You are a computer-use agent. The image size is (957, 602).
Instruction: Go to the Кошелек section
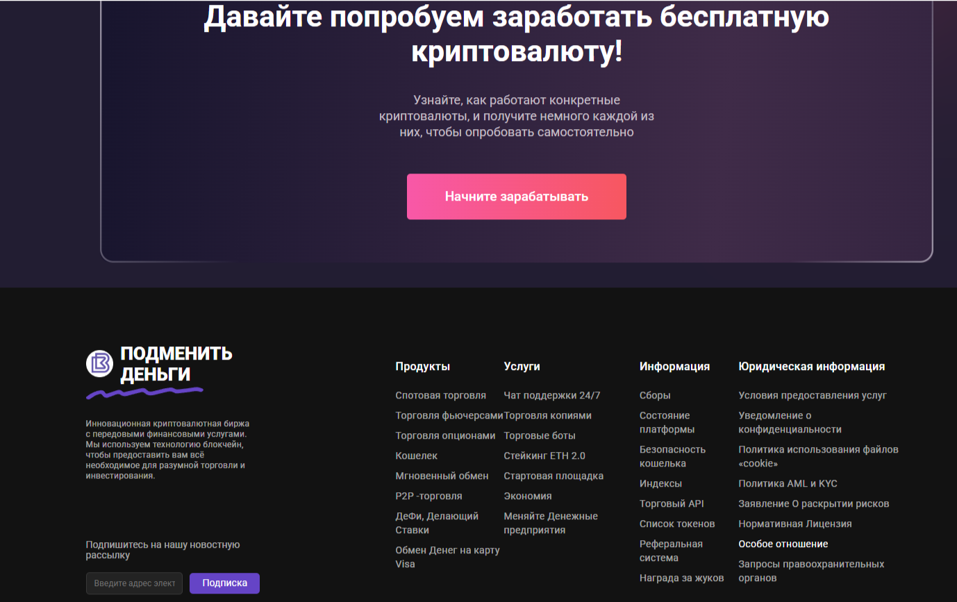pyautogui.click(x=415, y=455)
